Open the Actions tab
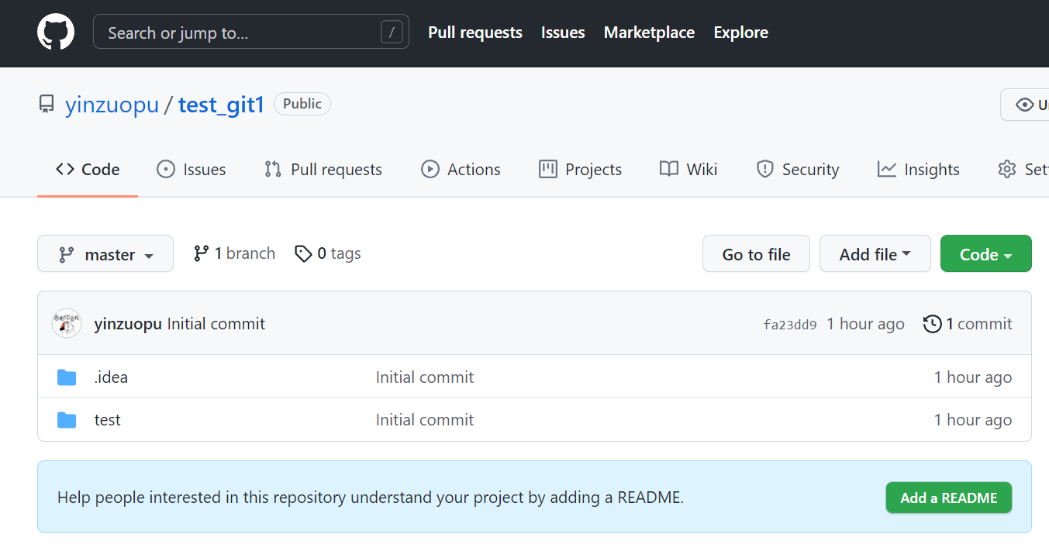1049x544 pixels. pyautogui.click(x=461, y=169)
